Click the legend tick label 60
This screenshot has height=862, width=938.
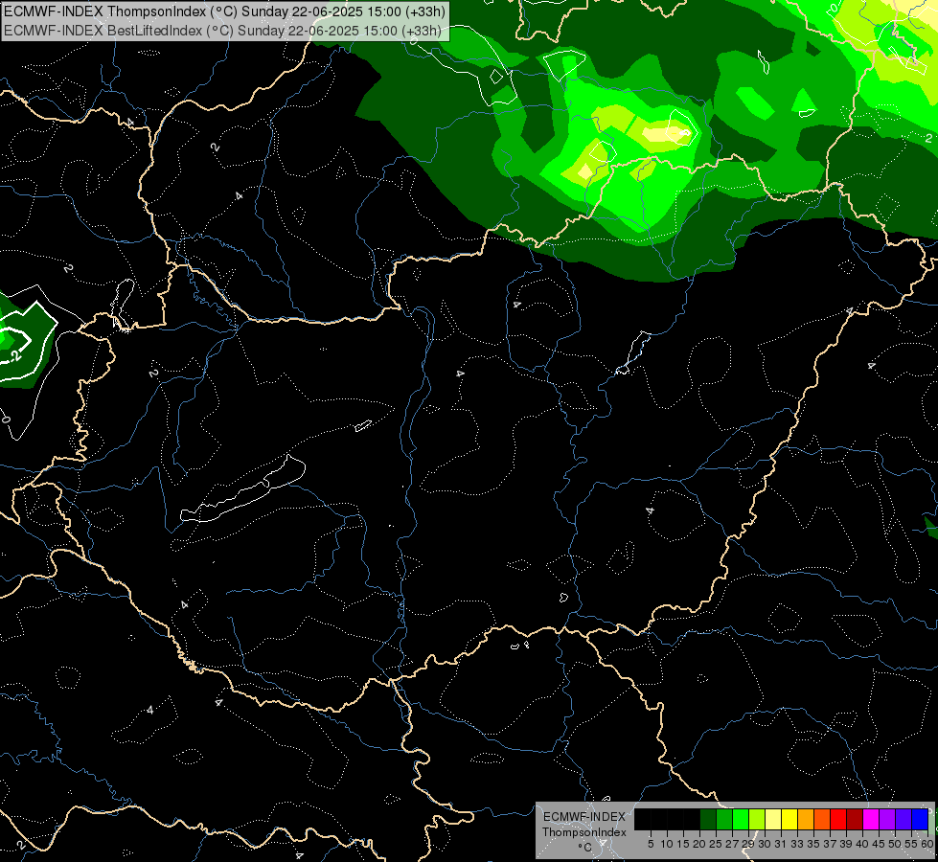[927, 844]
